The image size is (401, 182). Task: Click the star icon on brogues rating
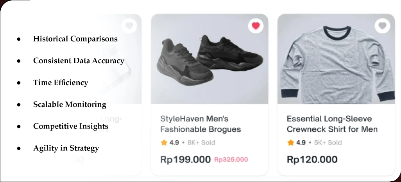[164, 143]
